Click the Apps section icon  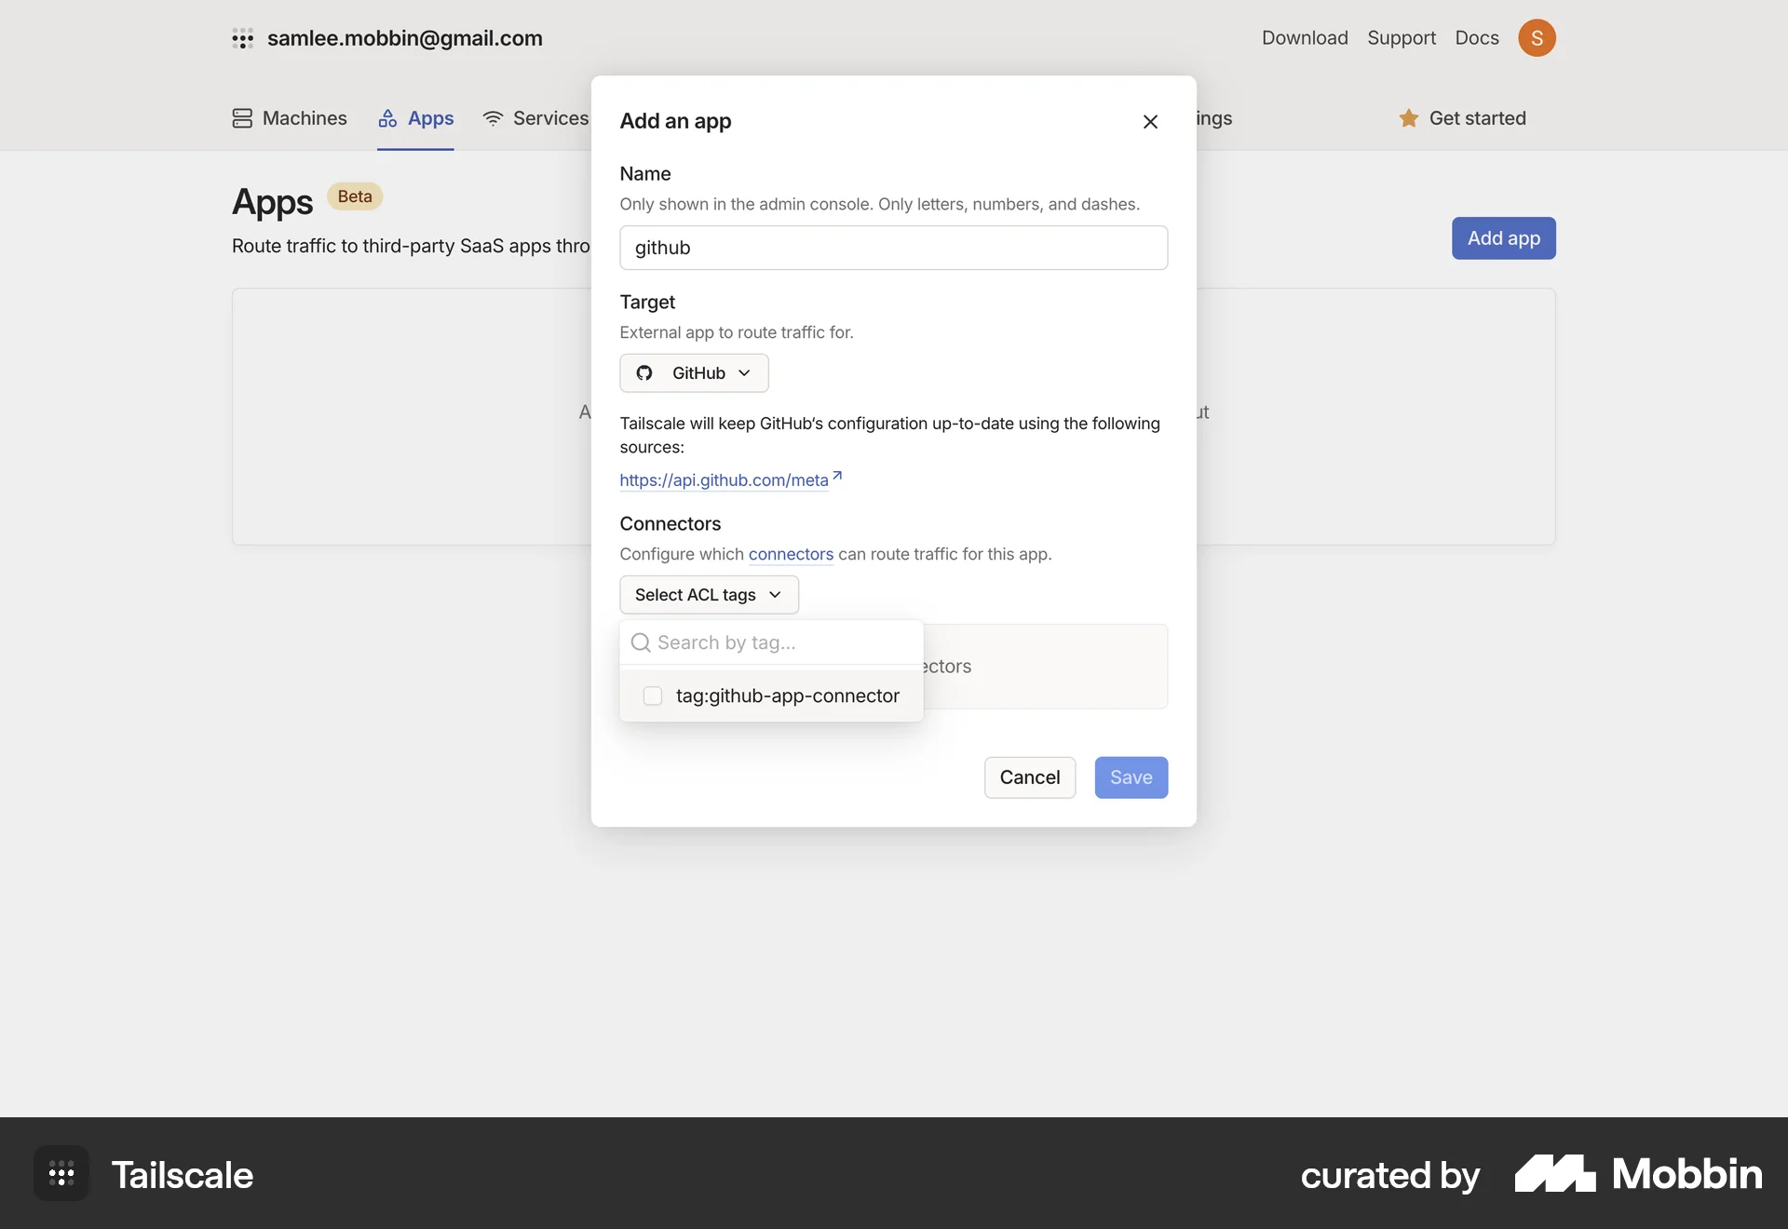coord(389,118)
